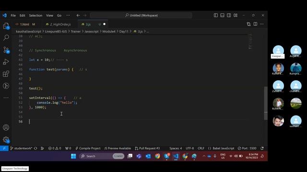Go forward with the right arrow
307x172 pixels.
84,15
